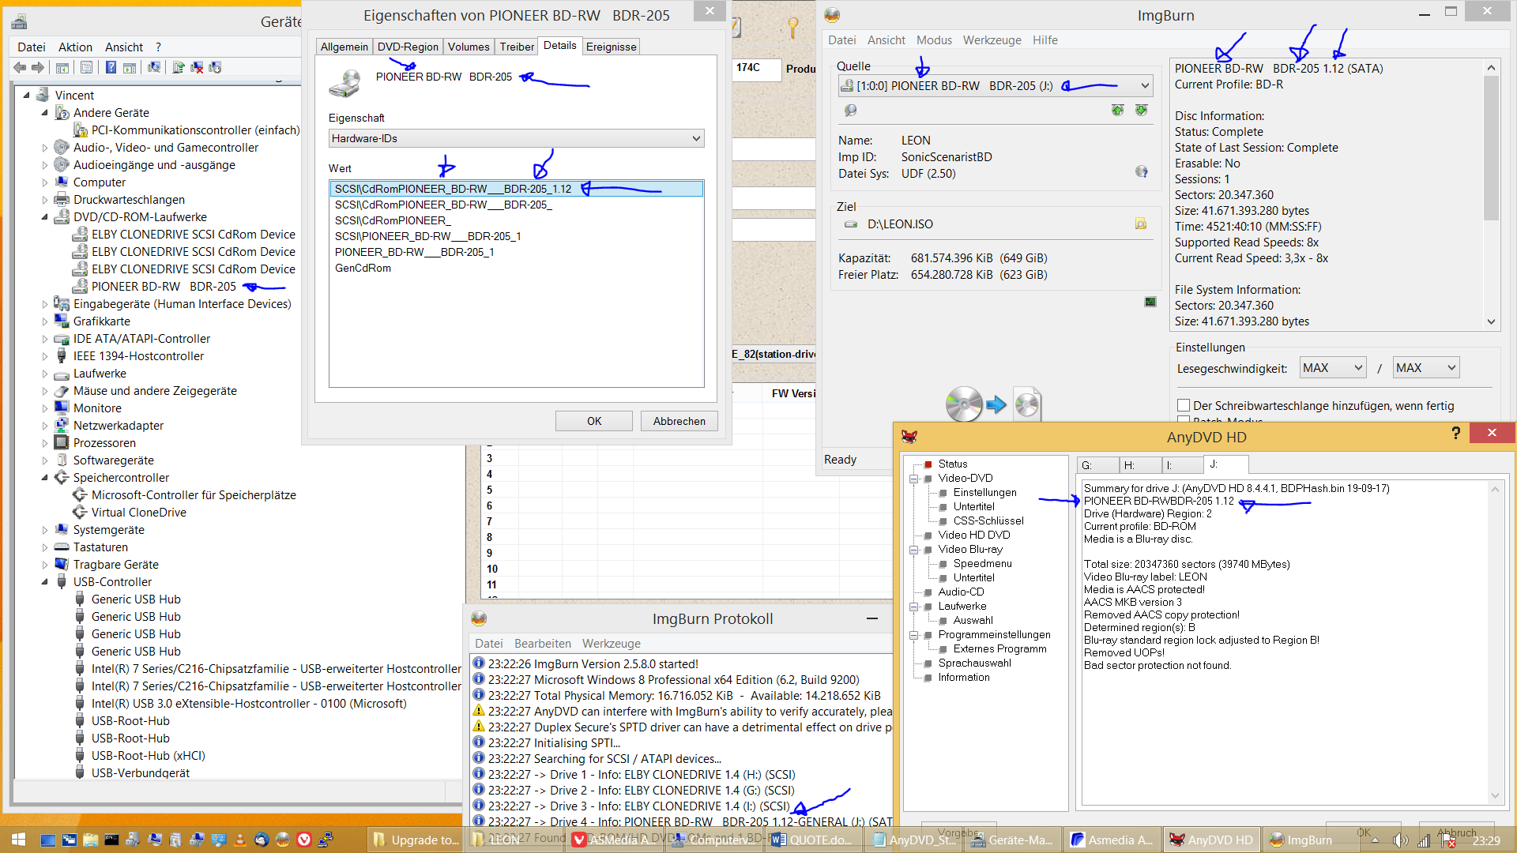Enable the Schreibwarteschlange hinzufügen checkbox
This screenshot has width=1517, height=853.
point(1183,405)
